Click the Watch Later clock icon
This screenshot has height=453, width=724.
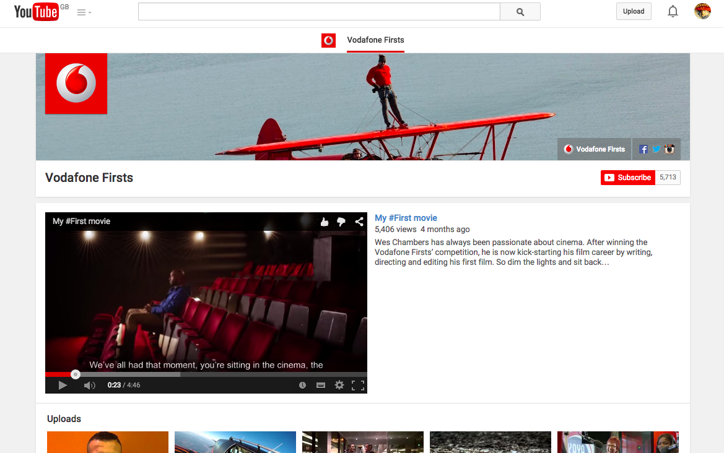(x=302, y=385)
